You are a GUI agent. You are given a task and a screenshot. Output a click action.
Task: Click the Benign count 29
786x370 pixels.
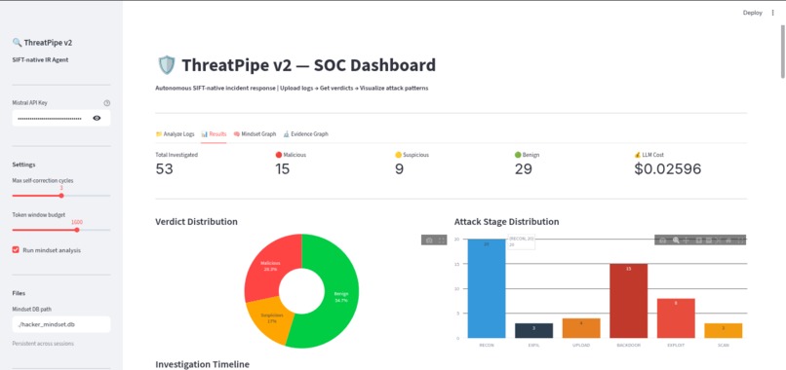point(524,169)
